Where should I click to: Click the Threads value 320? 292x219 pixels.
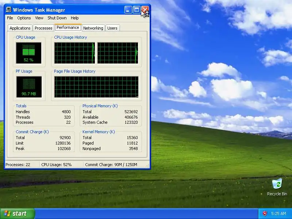point(67,117)
